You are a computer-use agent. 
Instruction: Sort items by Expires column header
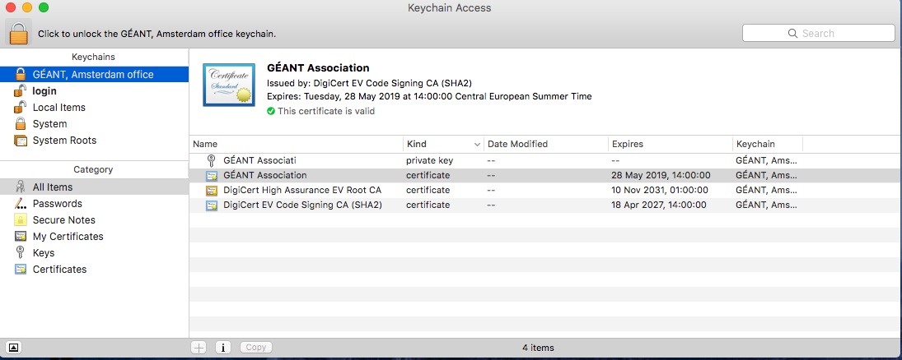[667, 144]
